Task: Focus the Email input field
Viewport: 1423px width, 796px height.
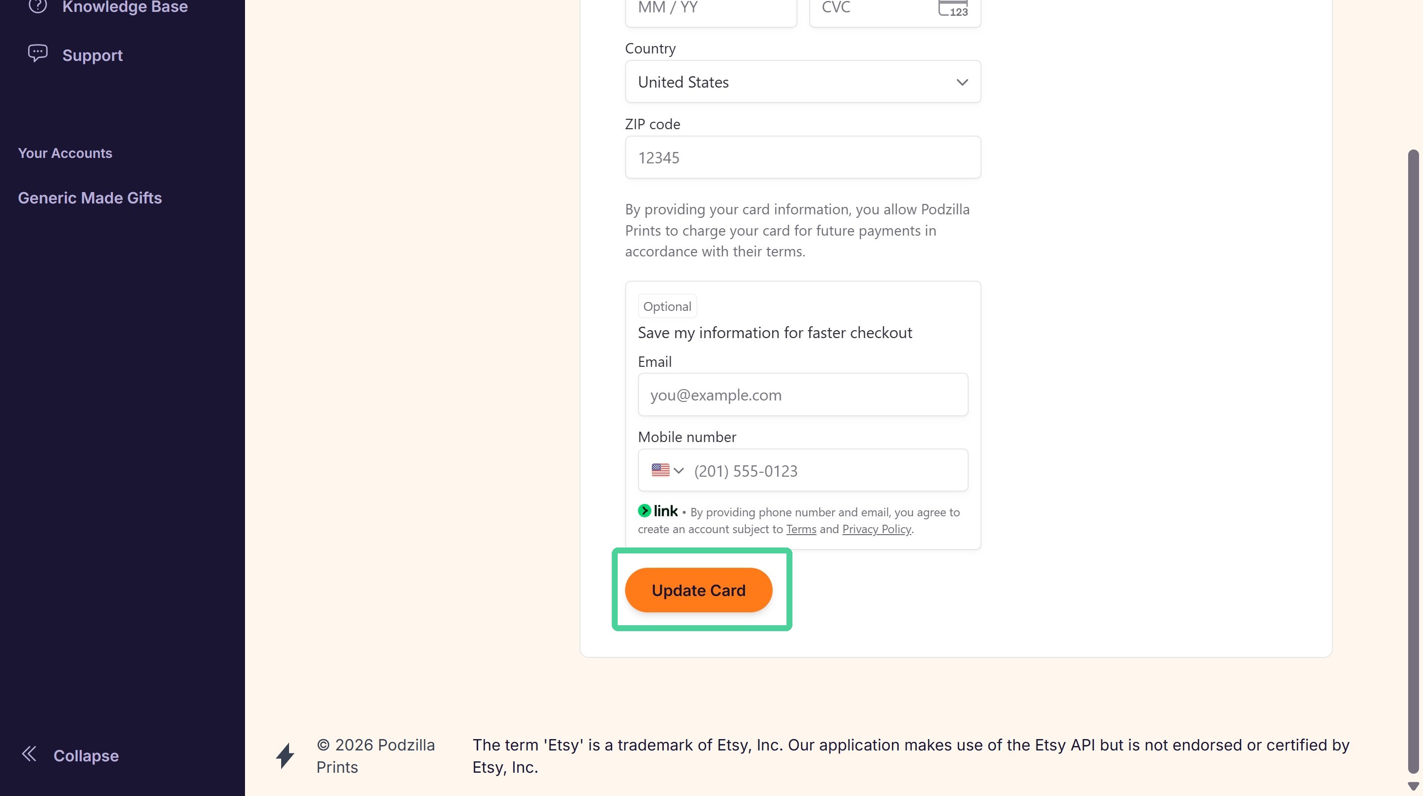Action: 803,395
